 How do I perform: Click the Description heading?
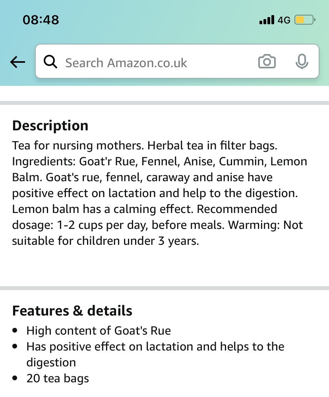point(50,126)
